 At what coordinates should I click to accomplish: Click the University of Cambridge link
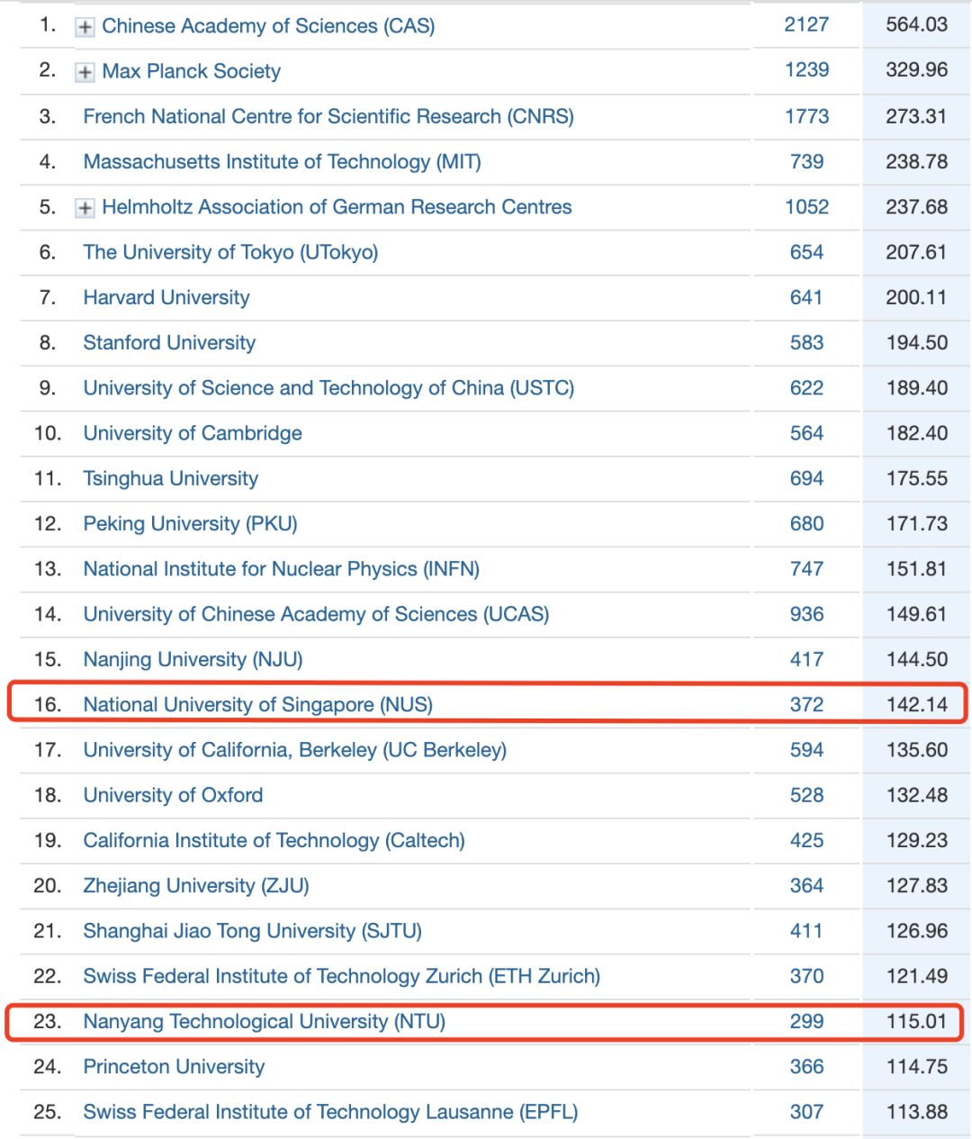pyautogui.click(x=192, y=433)
